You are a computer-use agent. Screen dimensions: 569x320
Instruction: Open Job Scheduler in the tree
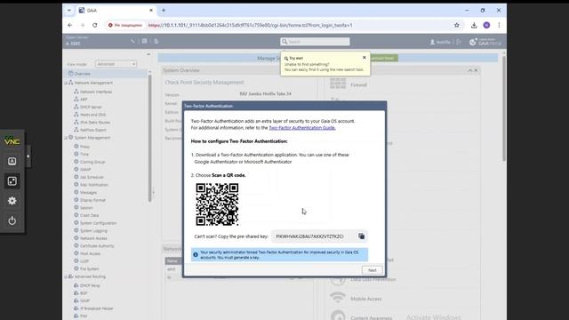(x=92, y=177)
